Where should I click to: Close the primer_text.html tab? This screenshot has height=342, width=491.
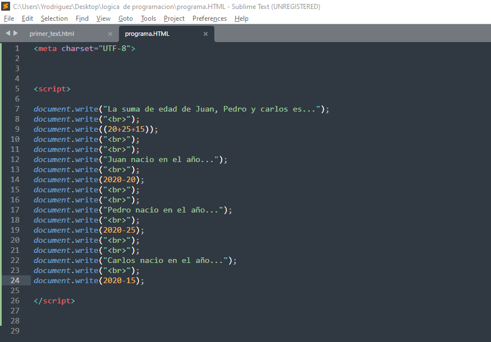pyautogui.click(x=110, y=34)
